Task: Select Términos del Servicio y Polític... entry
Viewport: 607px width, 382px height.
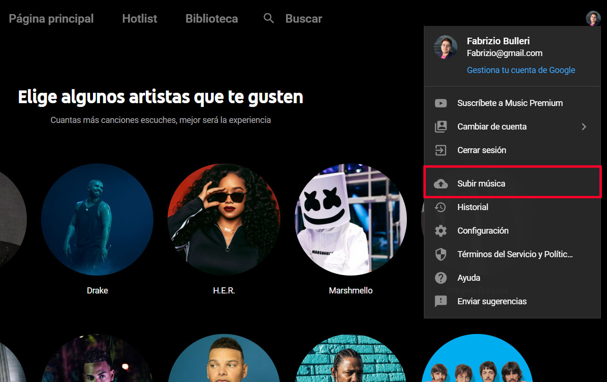Action: (513, 254)
